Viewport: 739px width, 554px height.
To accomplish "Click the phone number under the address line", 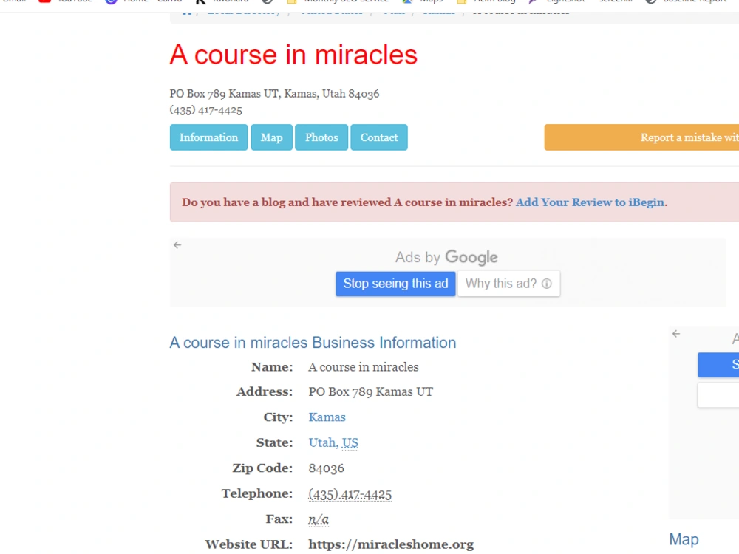I will (206, 110).
